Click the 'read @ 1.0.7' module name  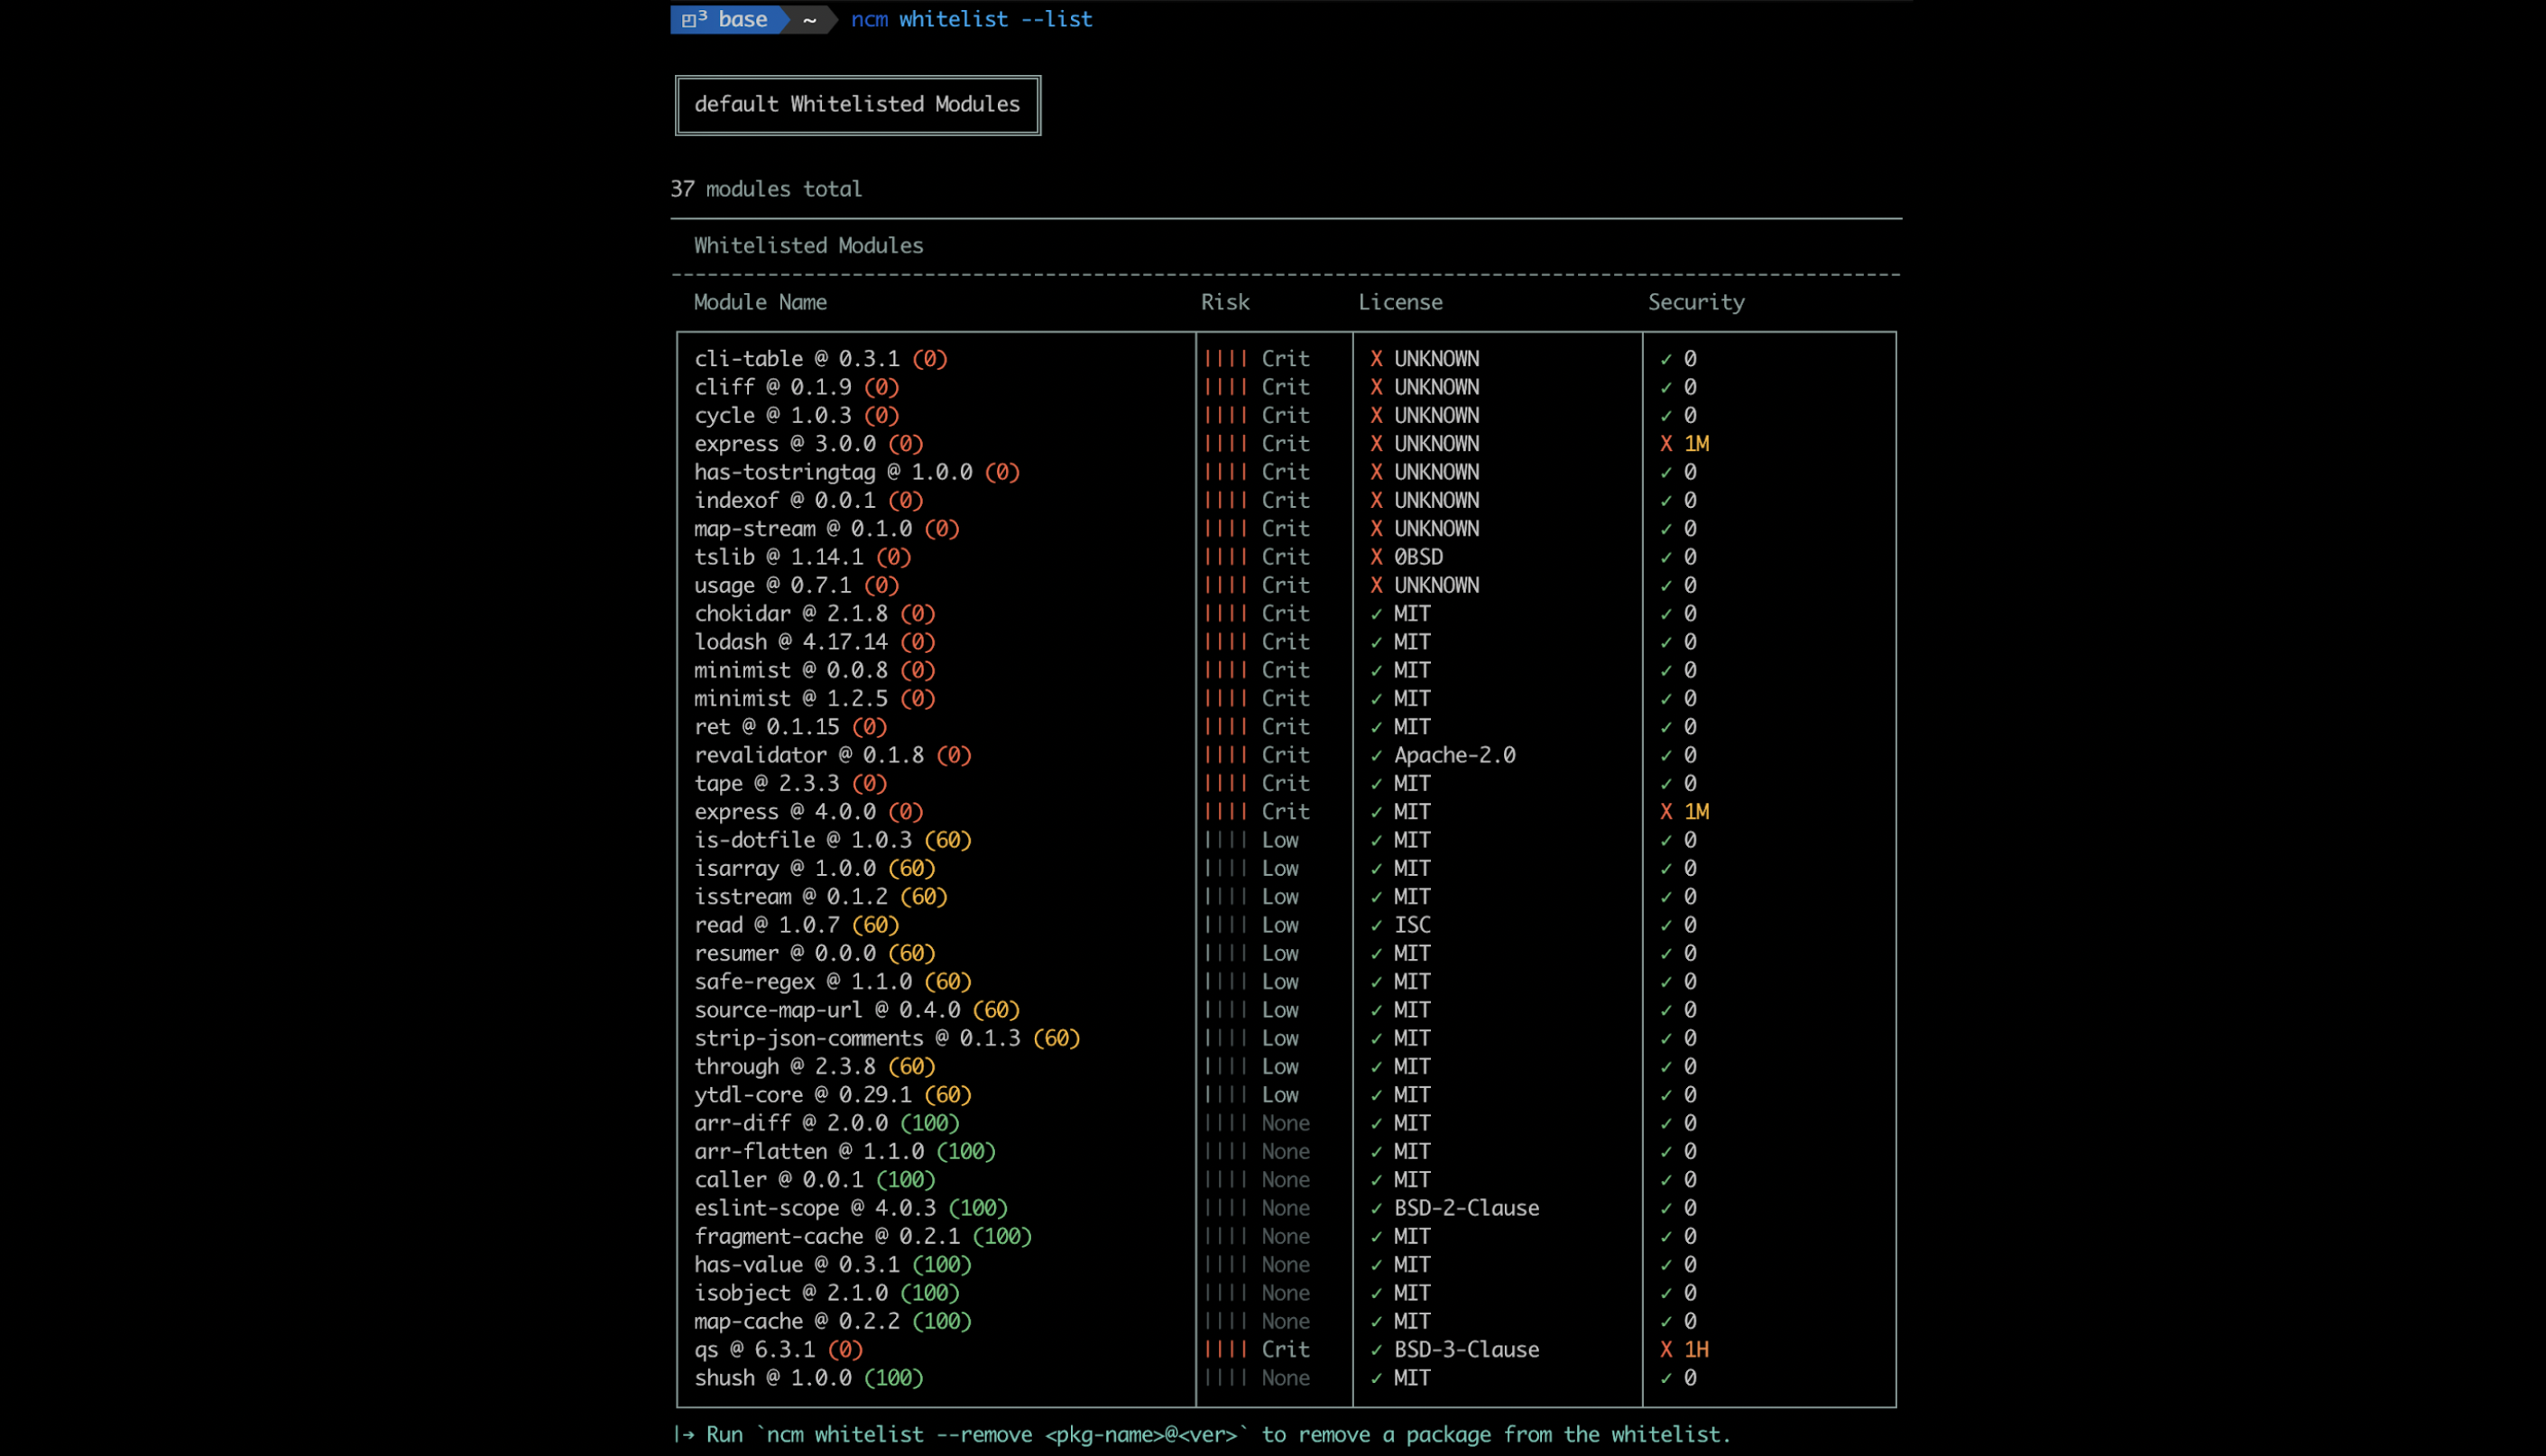[x=767, y=925]
